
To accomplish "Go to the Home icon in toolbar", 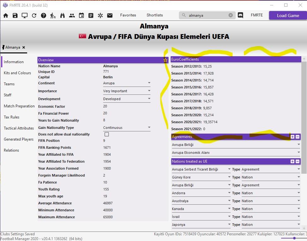I will point(6,15).
